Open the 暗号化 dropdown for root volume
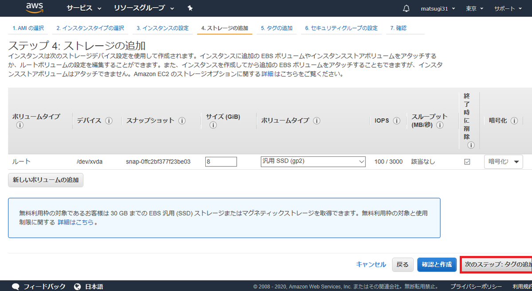532x291 pixels. [x=504, y=162]
